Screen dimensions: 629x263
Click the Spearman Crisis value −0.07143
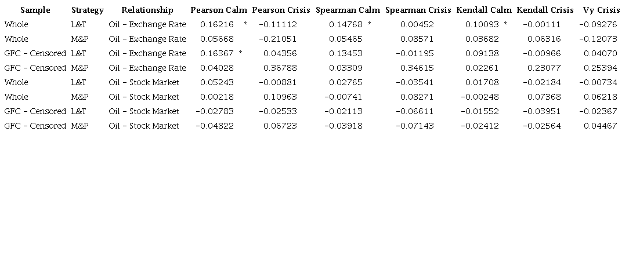click(415, 126)
